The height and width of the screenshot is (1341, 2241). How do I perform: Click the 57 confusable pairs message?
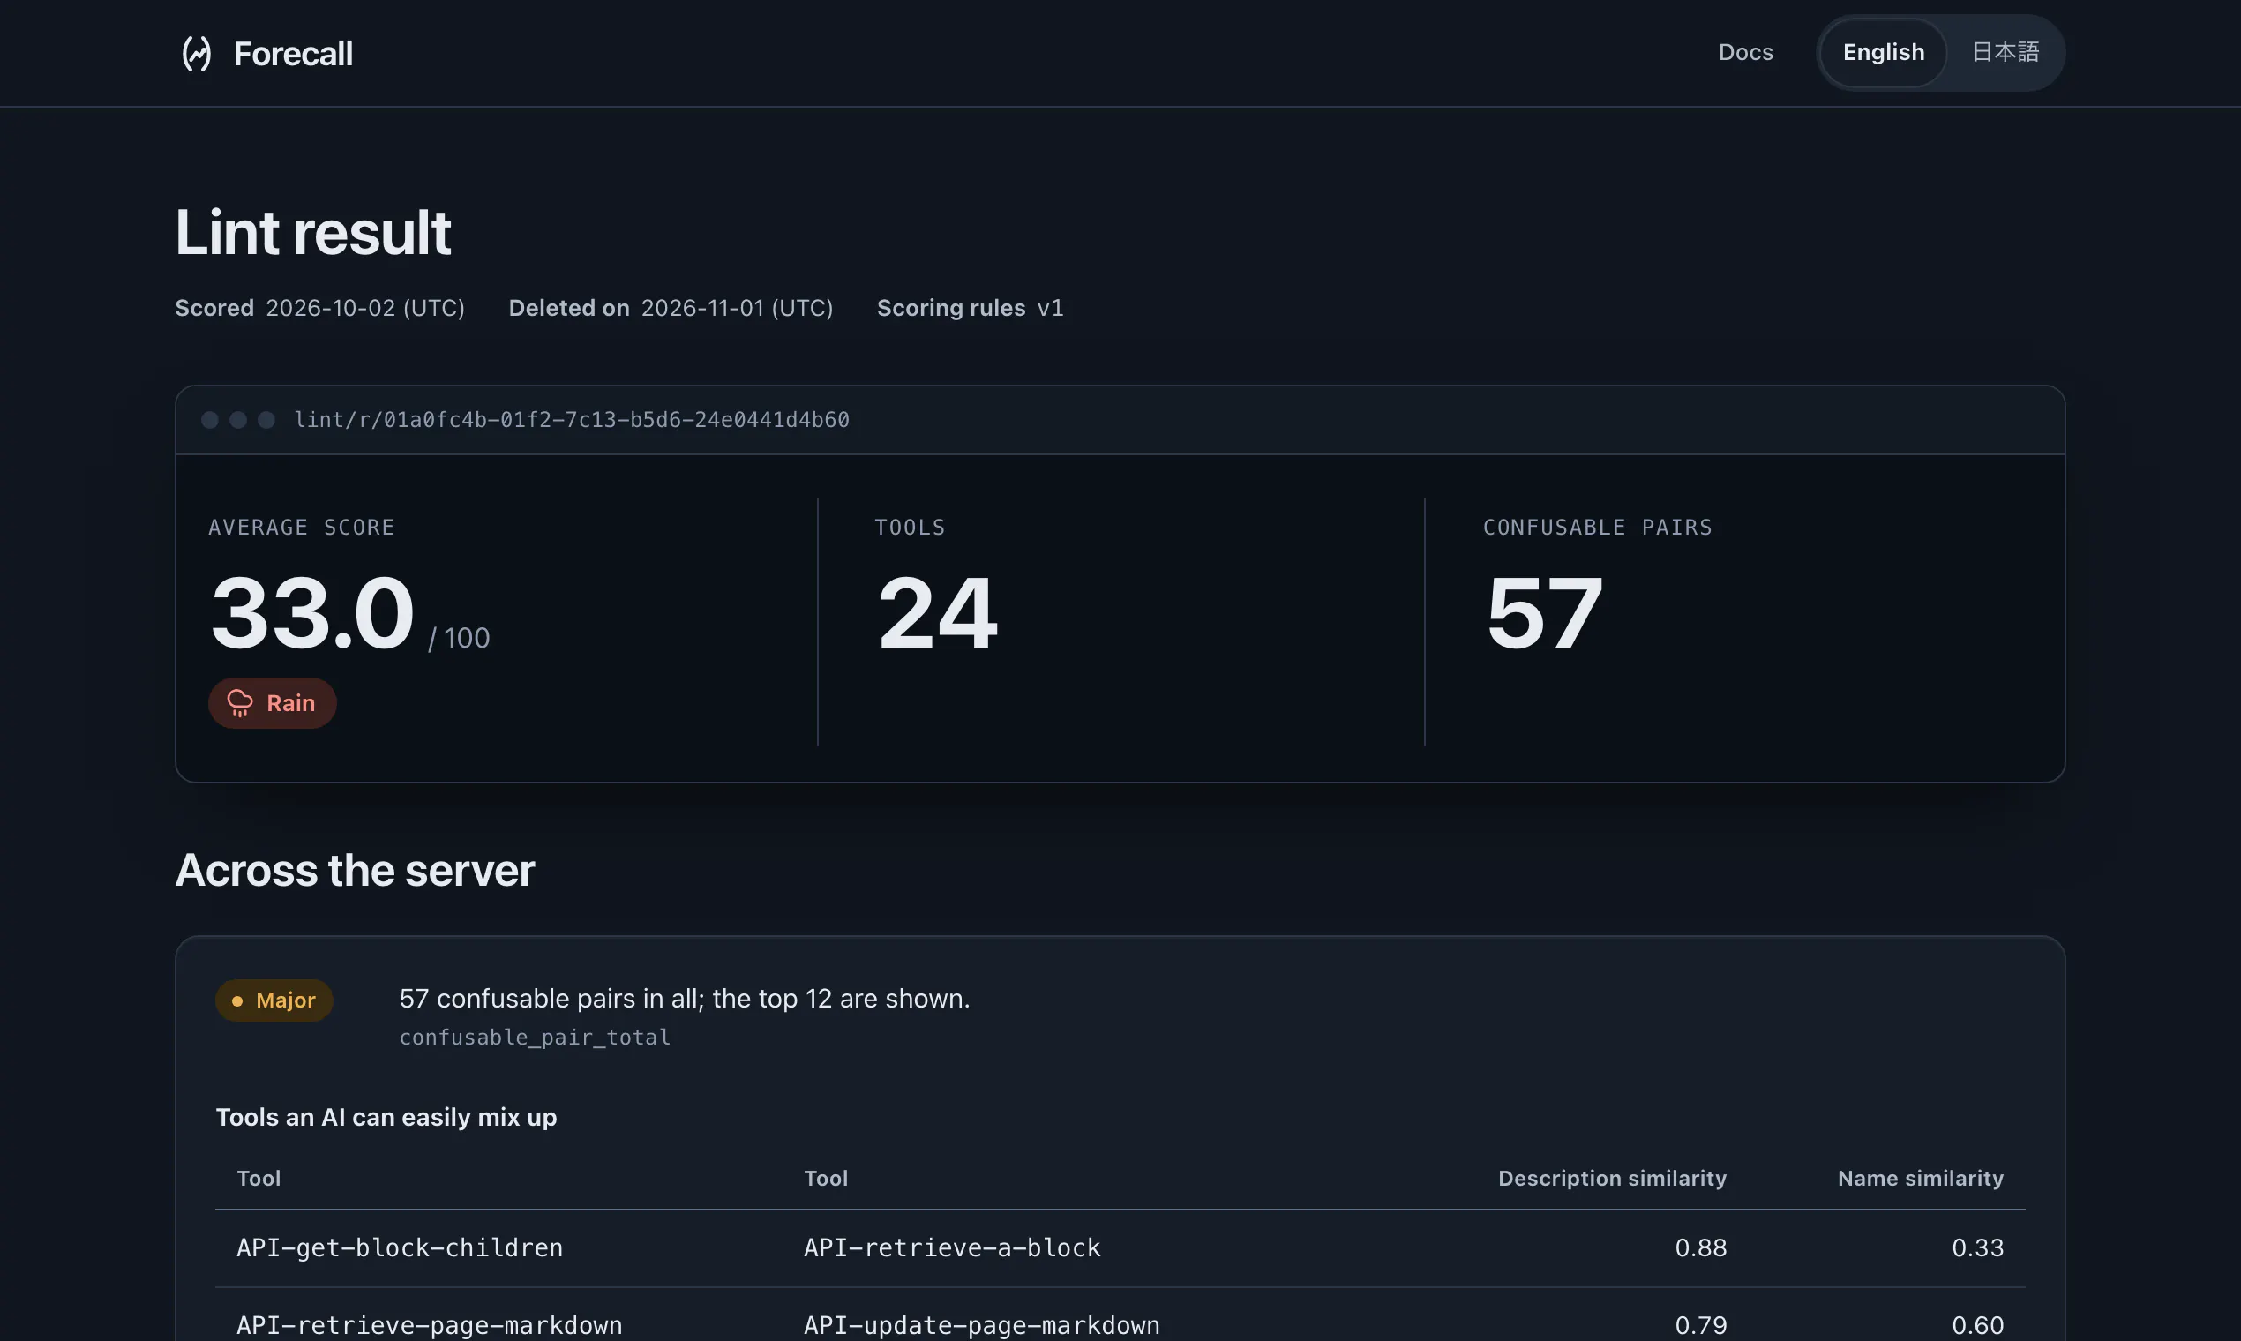point(684,999)
